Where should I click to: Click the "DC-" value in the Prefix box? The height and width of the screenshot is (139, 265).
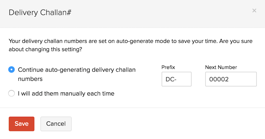(171, 79)
